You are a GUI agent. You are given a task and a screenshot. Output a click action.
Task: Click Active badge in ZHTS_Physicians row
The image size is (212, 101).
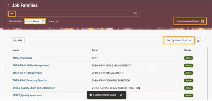pos(188,58)
